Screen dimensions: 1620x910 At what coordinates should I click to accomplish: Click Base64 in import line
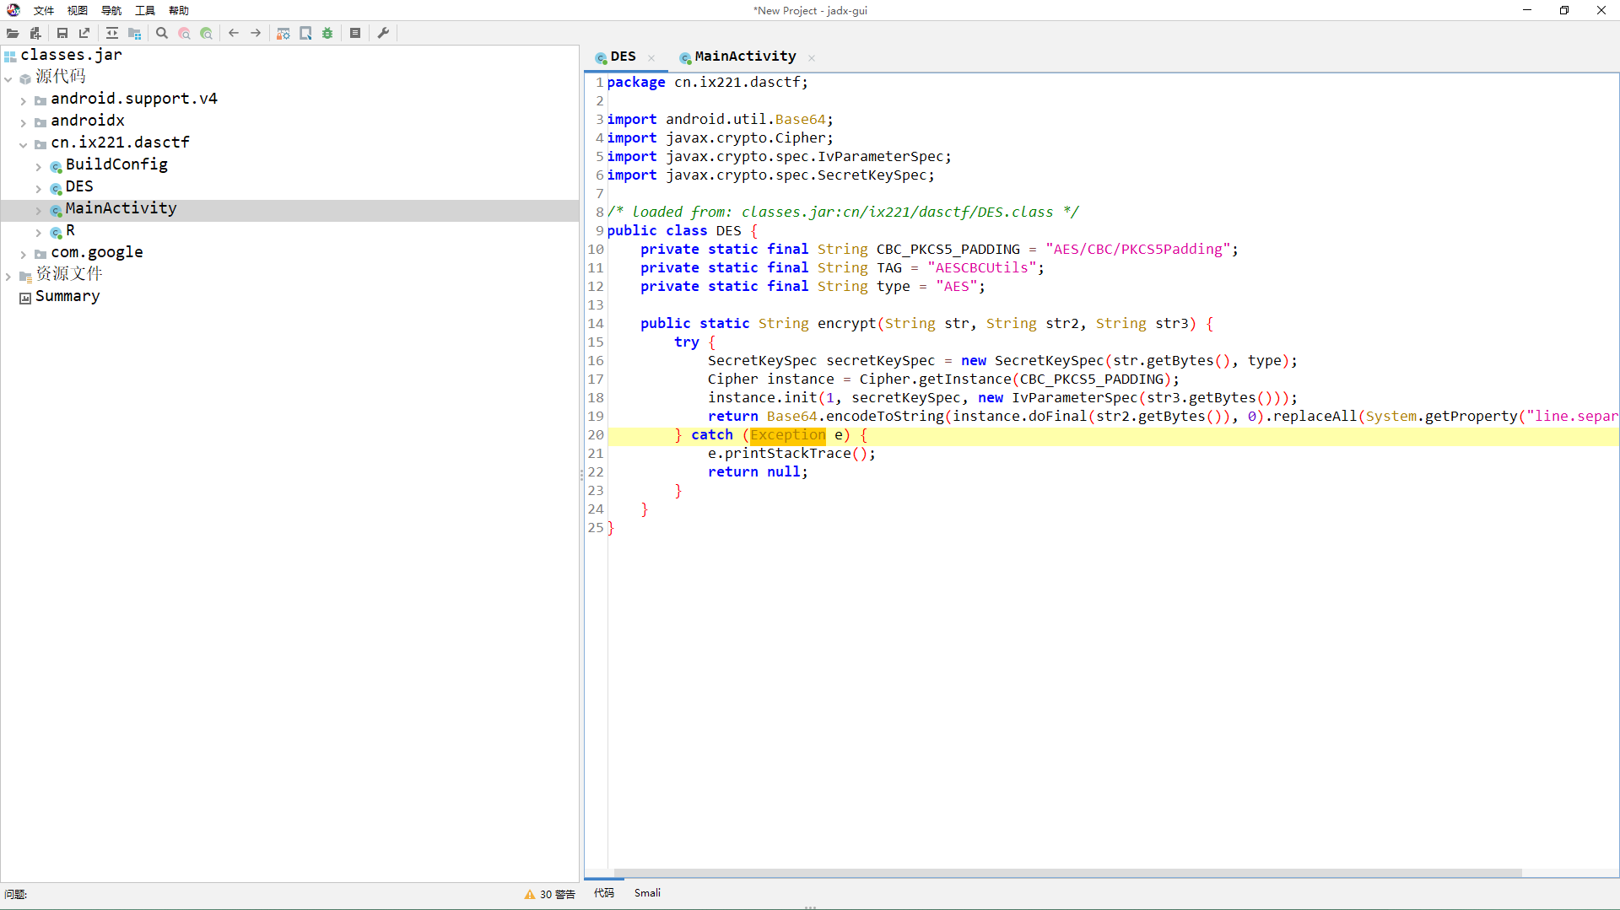[801, 120]
